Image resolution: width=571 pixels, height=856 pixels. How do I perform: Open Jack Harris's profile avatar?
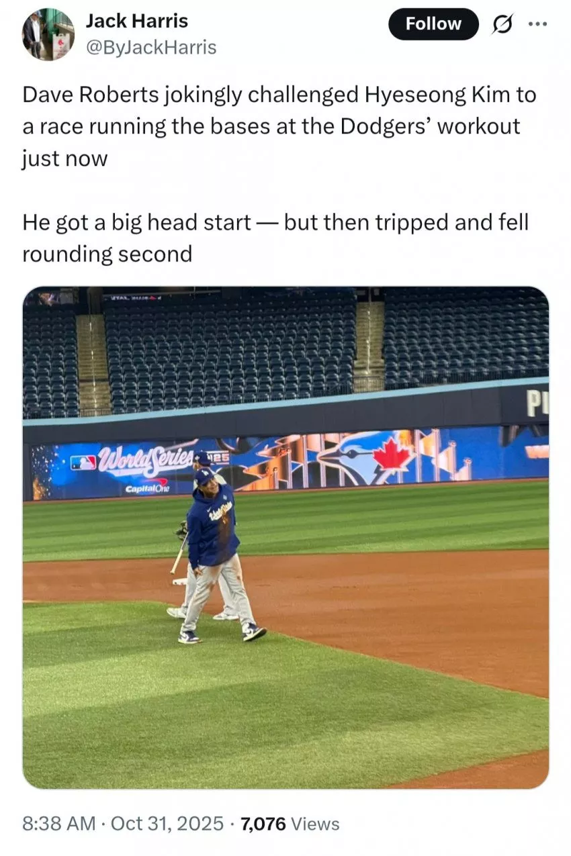[48, 34]
